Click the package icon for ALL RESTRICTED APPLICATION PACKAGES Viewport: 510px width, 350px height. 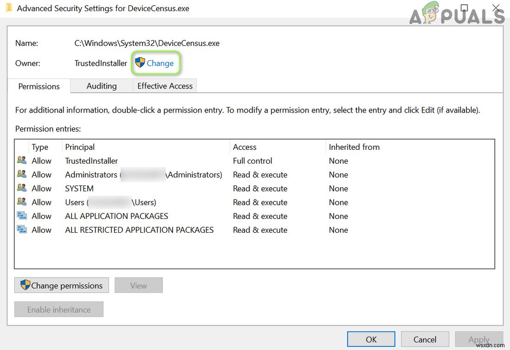[22, 229]
